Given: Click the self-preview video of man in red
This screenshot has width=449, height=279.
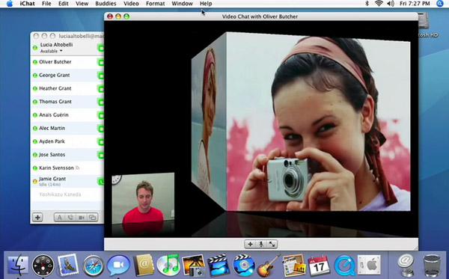Looking at the screenshot, I should (143, 198).
